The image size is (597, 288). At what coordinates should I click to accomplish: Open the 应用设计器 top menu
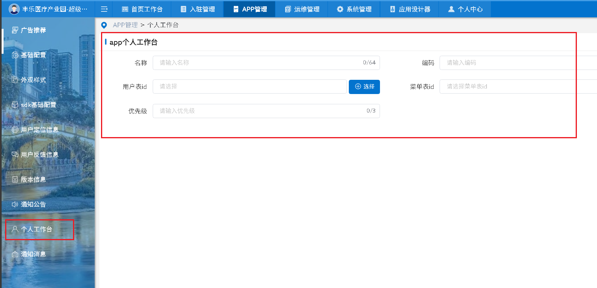coord(409,9)
